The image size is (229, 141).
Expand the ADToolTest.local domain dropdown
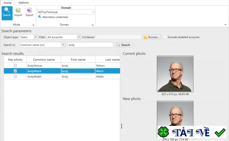pos(93,12)
